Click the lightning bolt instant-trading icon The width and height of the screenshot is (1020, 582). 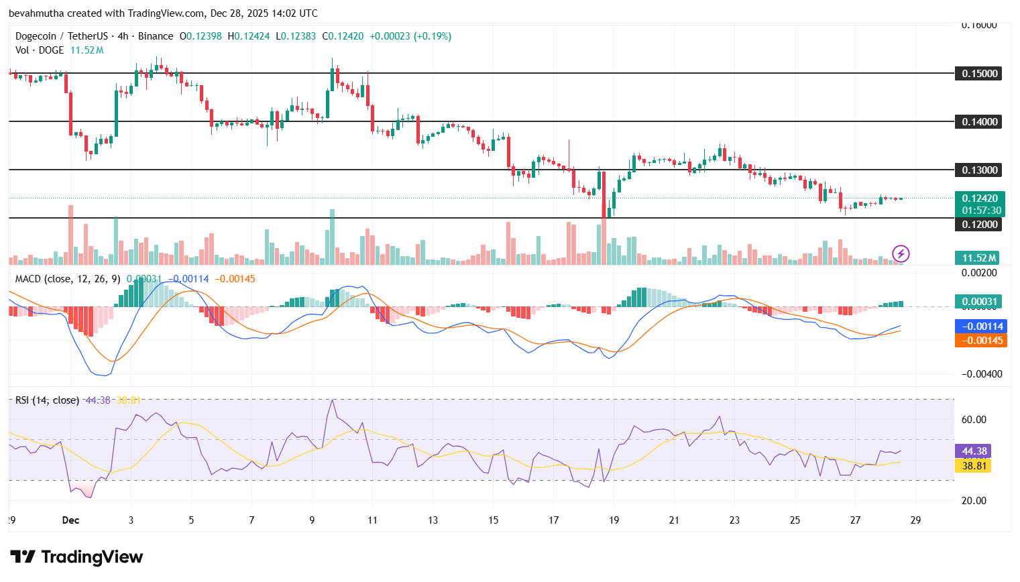[901, 253]
